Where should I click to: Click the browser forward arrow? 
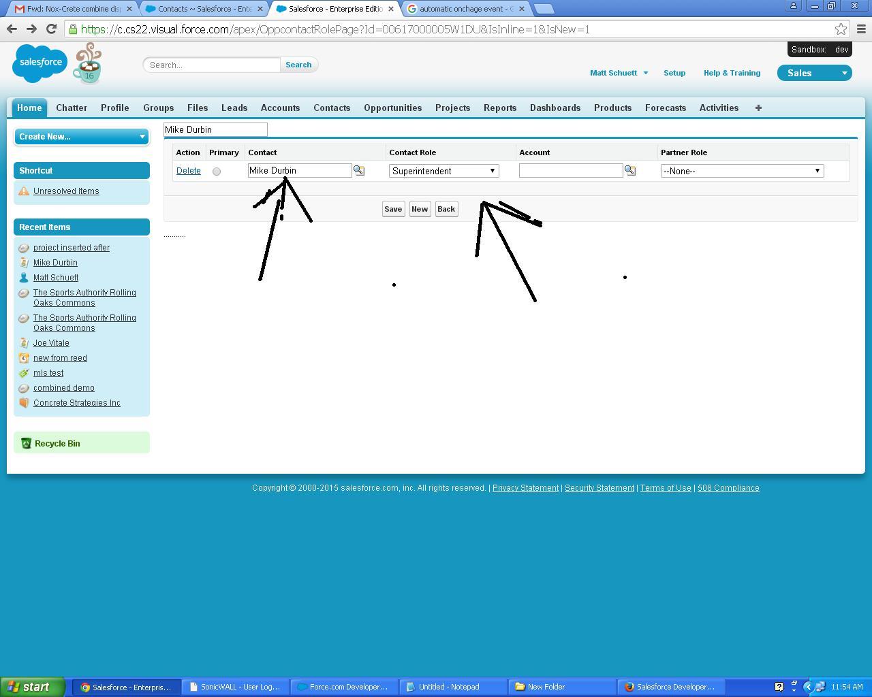[31, 29]
